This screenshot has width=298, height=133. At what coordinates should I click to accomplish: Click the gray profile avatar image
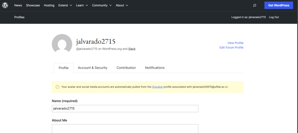point(62,44)
